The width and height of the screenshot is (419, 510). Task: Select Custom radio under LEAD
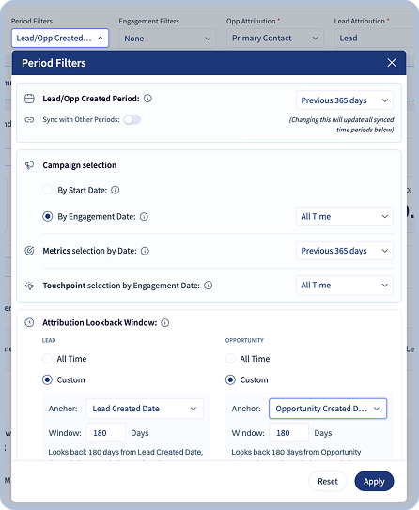point(47,379)
